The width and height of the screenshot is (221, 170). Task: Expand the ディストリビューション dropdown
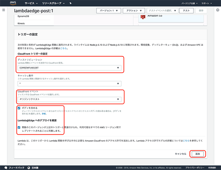(x=69, y=68)
